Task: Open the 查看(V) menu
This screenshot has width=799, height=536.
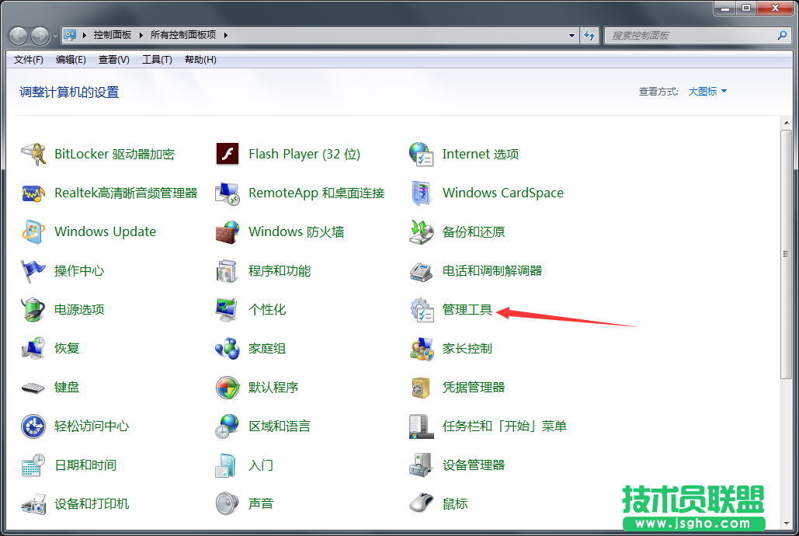Action: point(112,59)
